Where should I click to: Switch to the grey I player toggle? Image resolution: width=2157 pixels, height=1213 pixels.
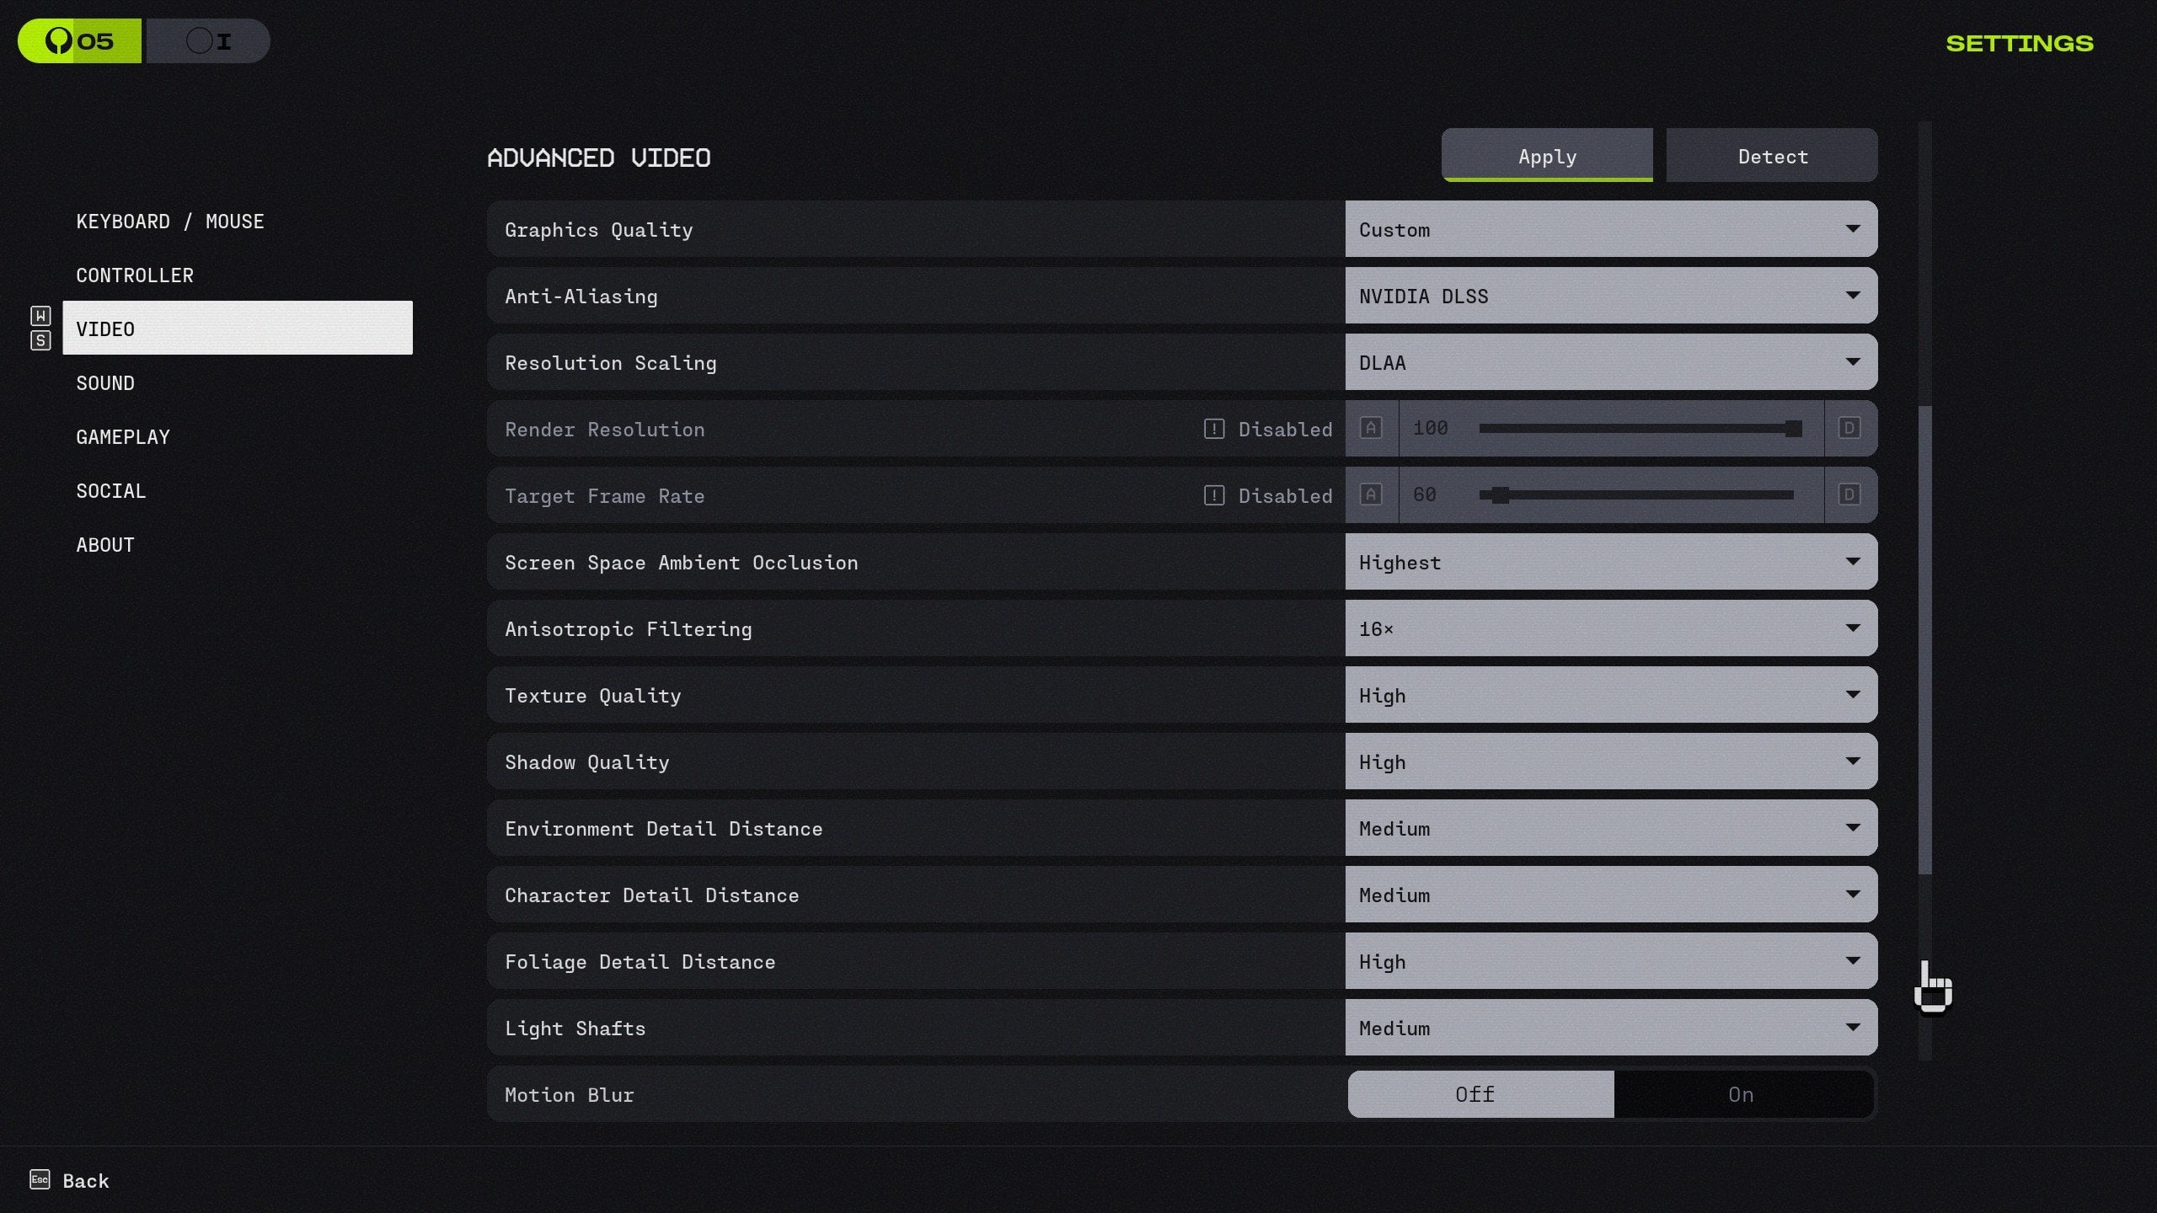click(x=208, y=41)
